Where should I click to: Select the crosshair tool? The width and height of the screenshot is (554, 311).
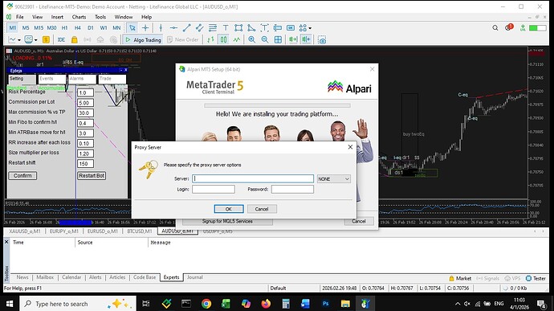pyautogui.click(x=145, y=27)
